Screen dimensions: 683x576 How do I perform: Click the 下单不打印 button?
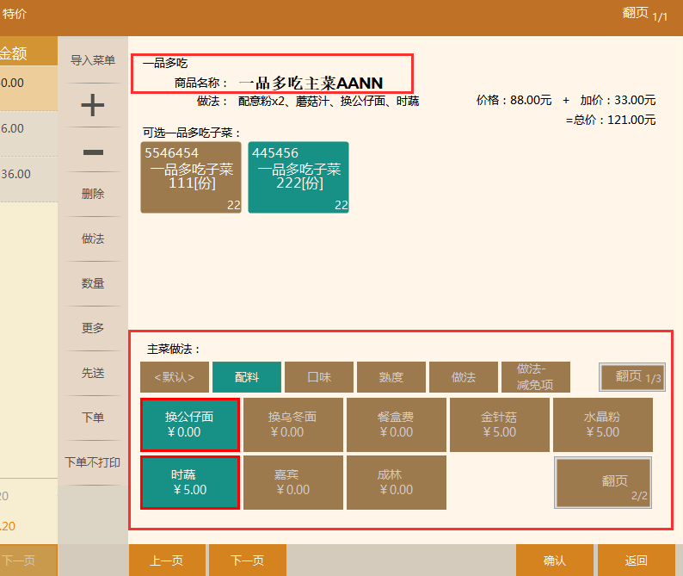(x=92, y=462)
